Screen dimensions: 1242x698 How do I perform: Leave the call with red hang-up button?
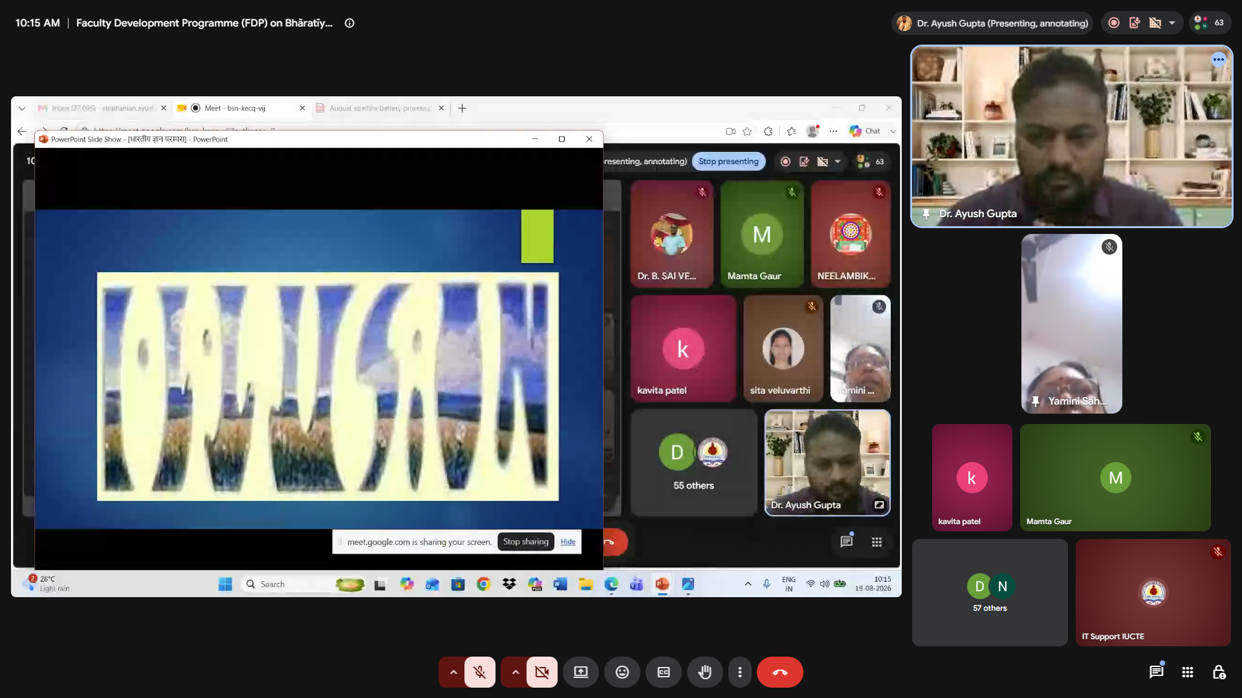(780, 672)
